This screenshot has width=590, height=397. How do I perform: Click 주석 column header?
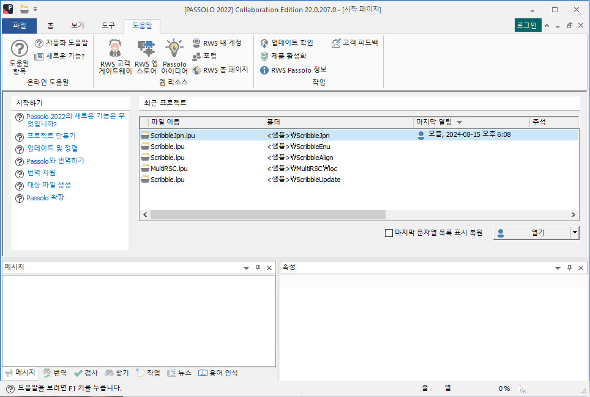554,122
